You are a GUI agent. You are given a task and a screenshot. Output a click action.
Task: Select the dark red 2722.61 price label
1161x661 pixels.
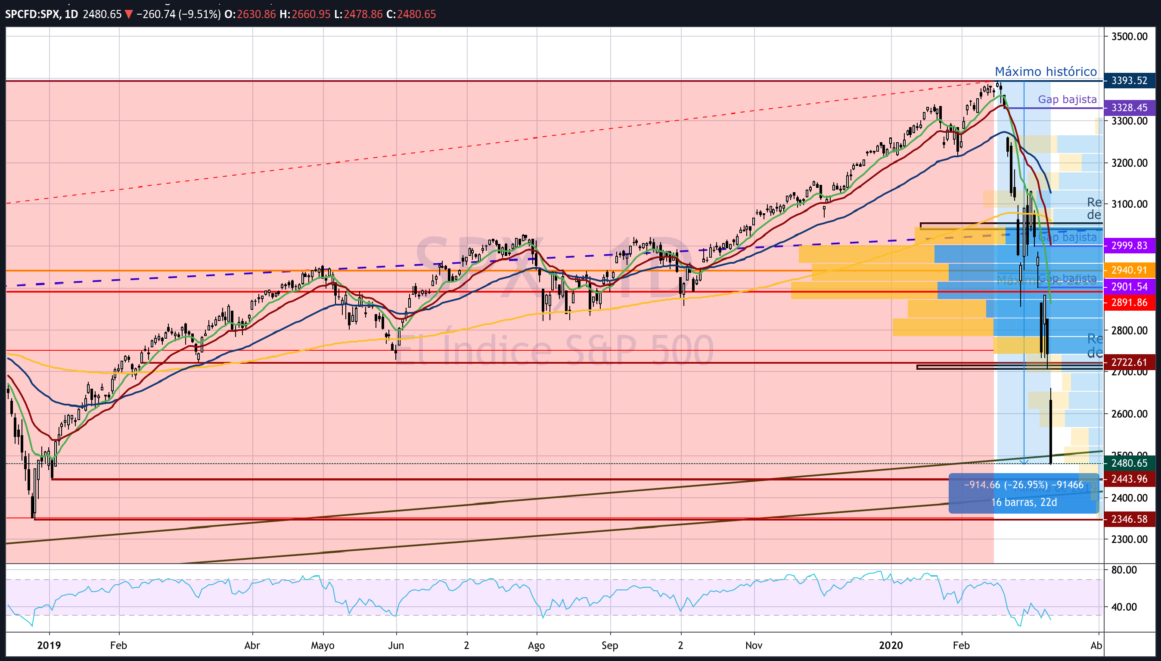coord(1129,362)
